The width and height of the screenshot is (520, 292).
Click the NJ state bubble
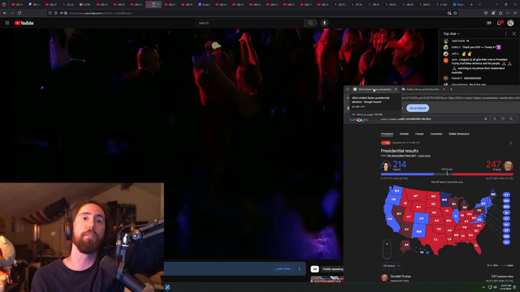[506, 225]
